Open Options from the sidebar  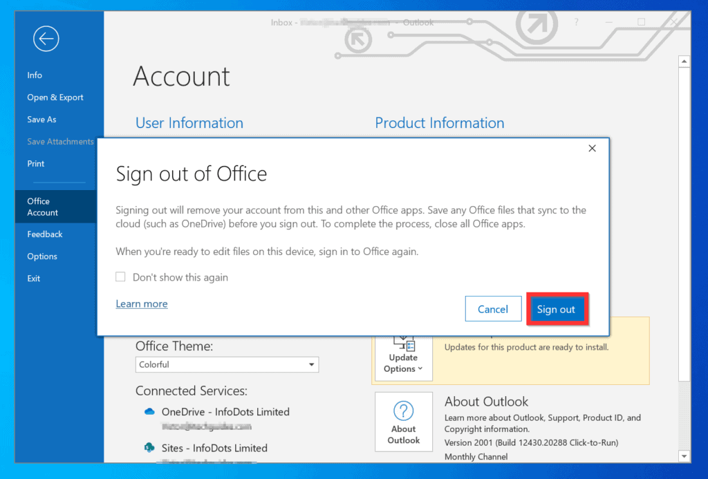(42, 256)
